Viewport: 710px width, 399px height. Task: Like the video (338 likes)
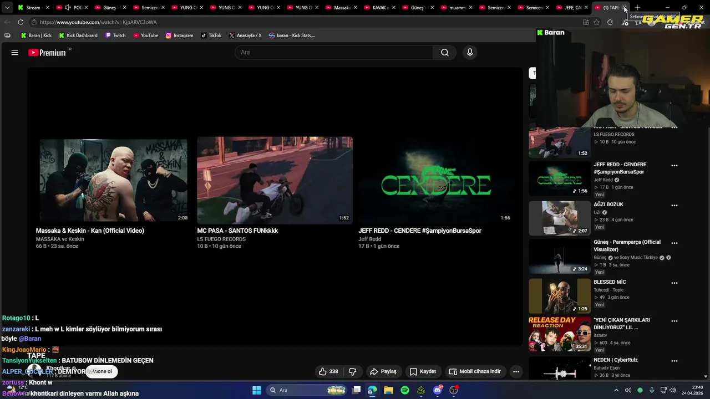328,372
